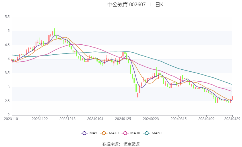Click the 2.5 price axis label
Image resolution: width=242 pixels, height=147 pixels.
(x=7, y=101)
